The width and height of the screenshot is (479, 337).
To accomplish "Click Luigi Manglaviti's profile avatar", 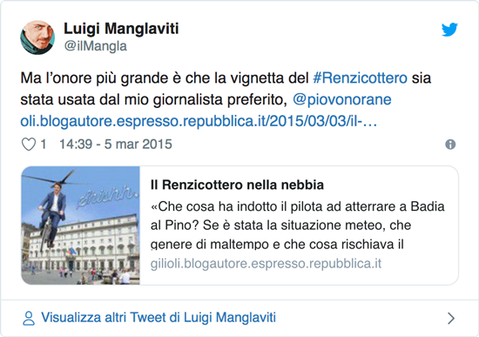I will point(37,37).
